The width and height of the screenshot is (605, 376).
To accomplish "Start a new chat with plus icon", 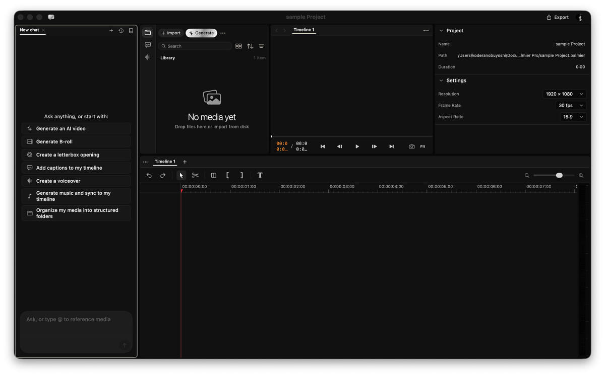I will [111, 31].
